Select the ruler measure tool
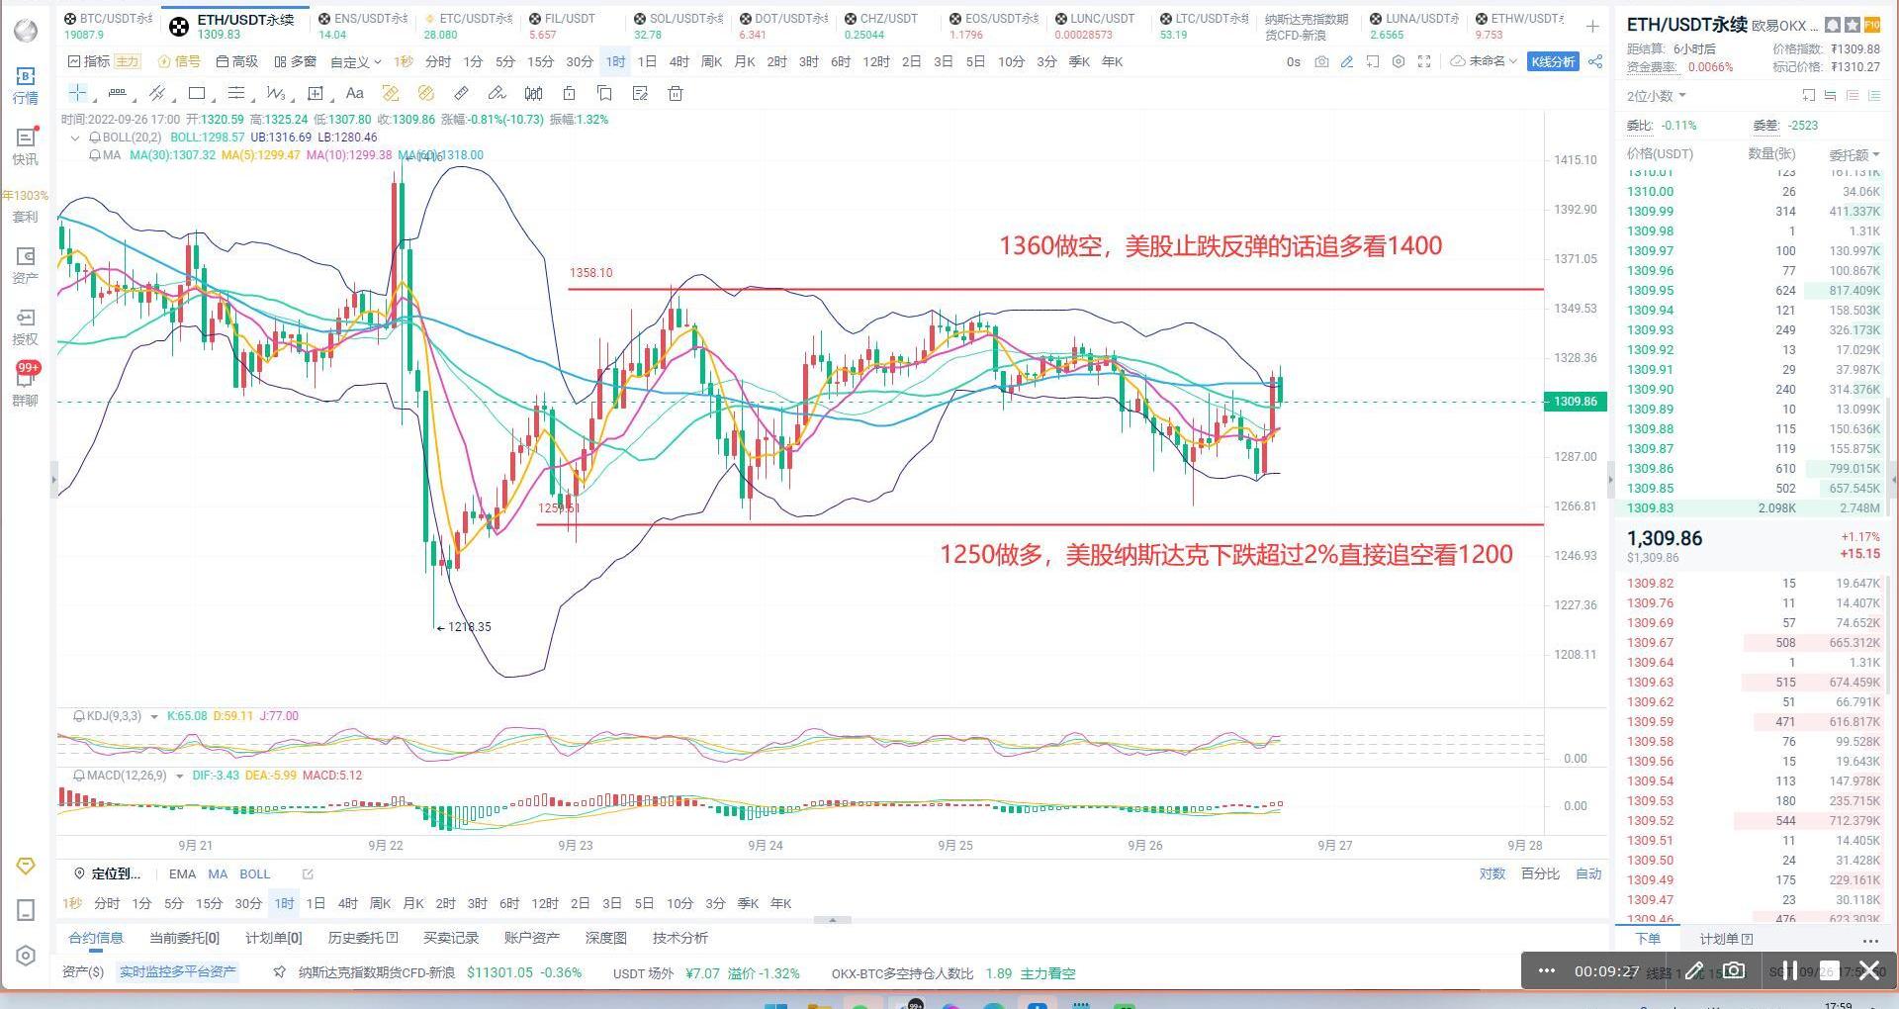The height and width of the screenshot is (1009, 1899). (x=461, y=93)
